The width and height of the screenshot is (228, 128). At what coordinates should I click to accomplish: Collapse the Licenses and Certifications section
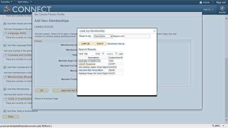click(6, 55)
